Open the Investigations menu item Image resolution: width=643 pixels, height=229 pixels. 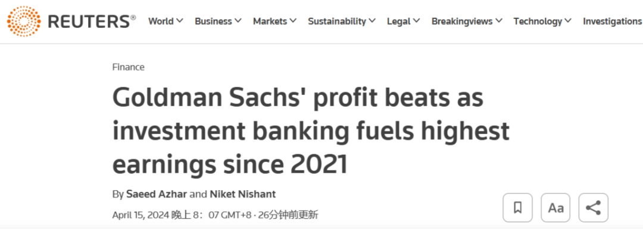(613, 21)
